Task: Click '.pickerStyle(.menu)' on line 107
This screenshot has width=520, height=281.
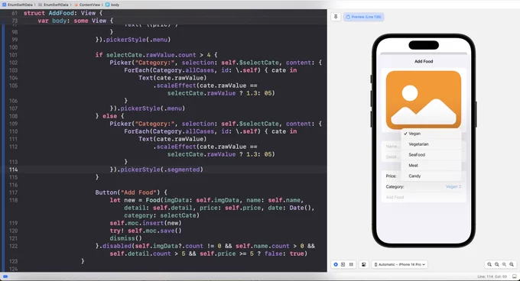Action: (x=151, y=108)
